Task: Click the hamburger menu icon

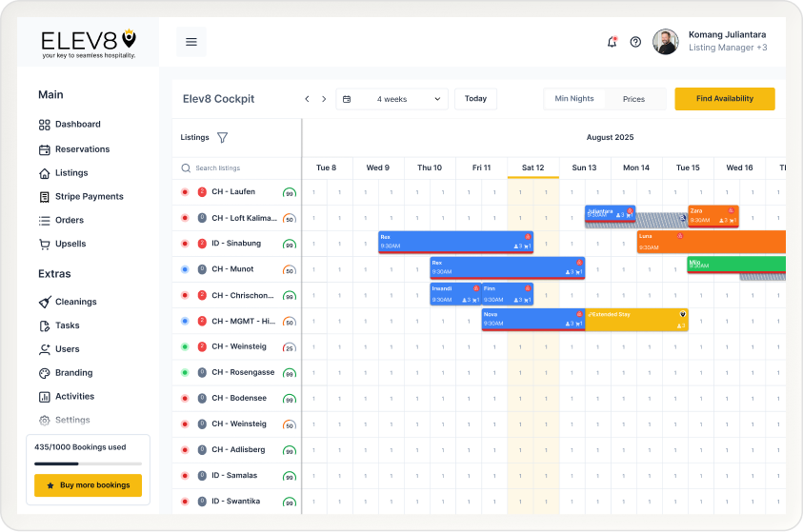Action: (x=191, y=42)
